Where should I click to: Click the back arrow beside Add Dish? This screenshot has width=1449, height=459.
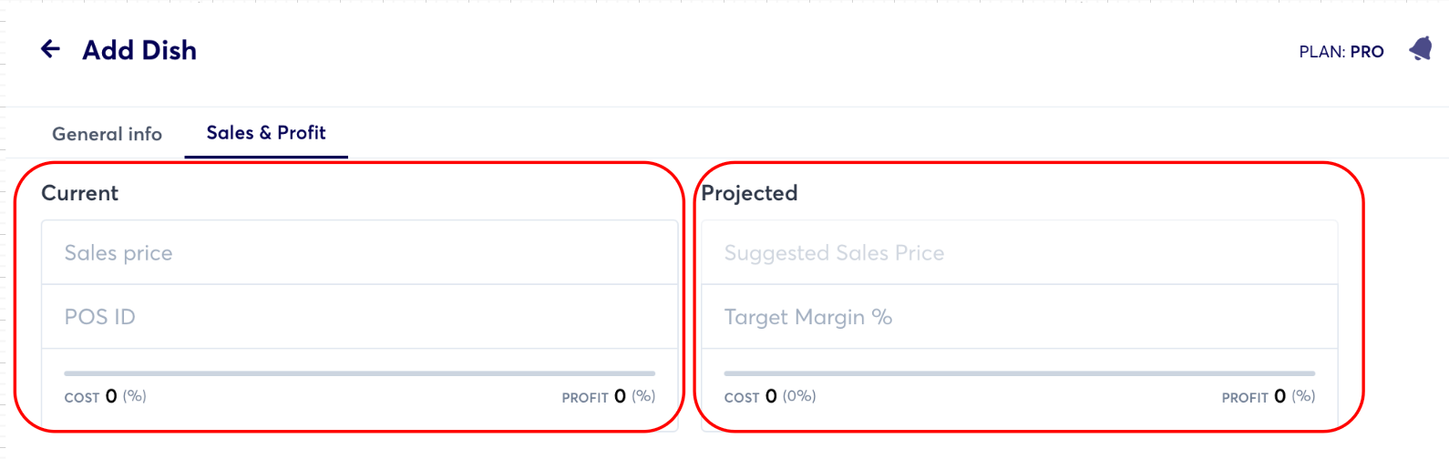(x=51, y=49)
